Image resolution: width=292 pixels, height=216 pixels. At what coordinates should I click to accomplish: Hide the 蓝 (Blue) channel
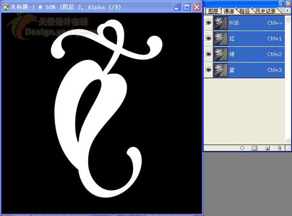coord(209,70)
